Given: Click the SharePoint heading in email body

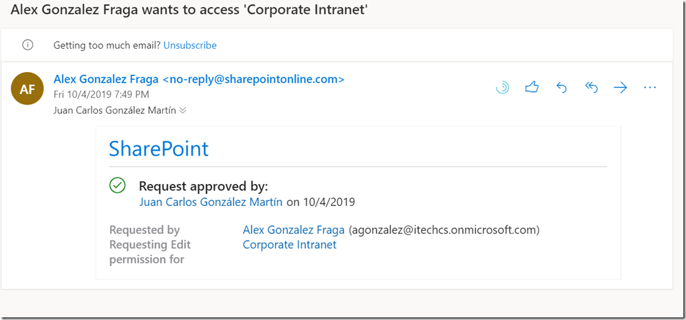Looking at the screenshot, I should (x=159, y=148).
